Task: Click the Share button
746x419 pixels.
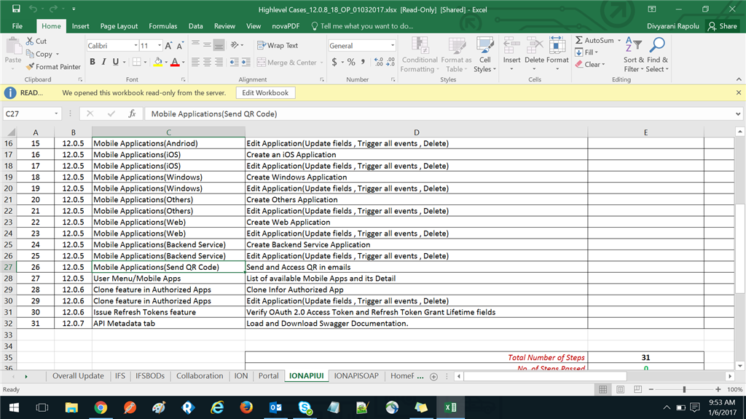Action: coord(722,26)
